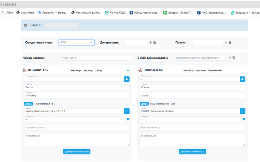Click the plus icon next to Департамент

[151, 42]
